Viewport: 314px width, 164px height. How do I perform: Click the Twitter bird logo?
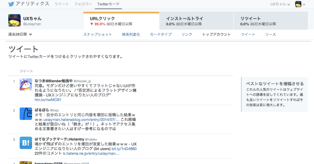11,4
